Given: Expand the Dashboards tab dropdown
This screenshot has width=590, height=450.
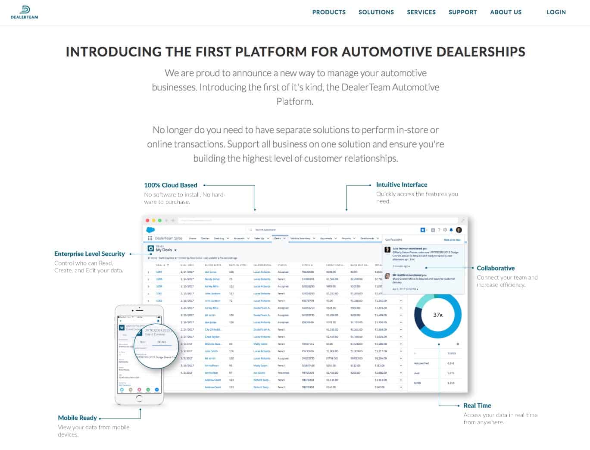Looking at the screenshot, I should 378,238.
